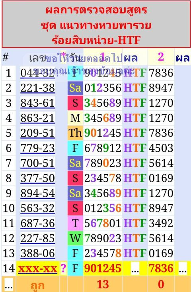This screenshot has height=292, width=191.
Task: Click the ellipsis cell beside red 901245
Action: pos(135,268)
